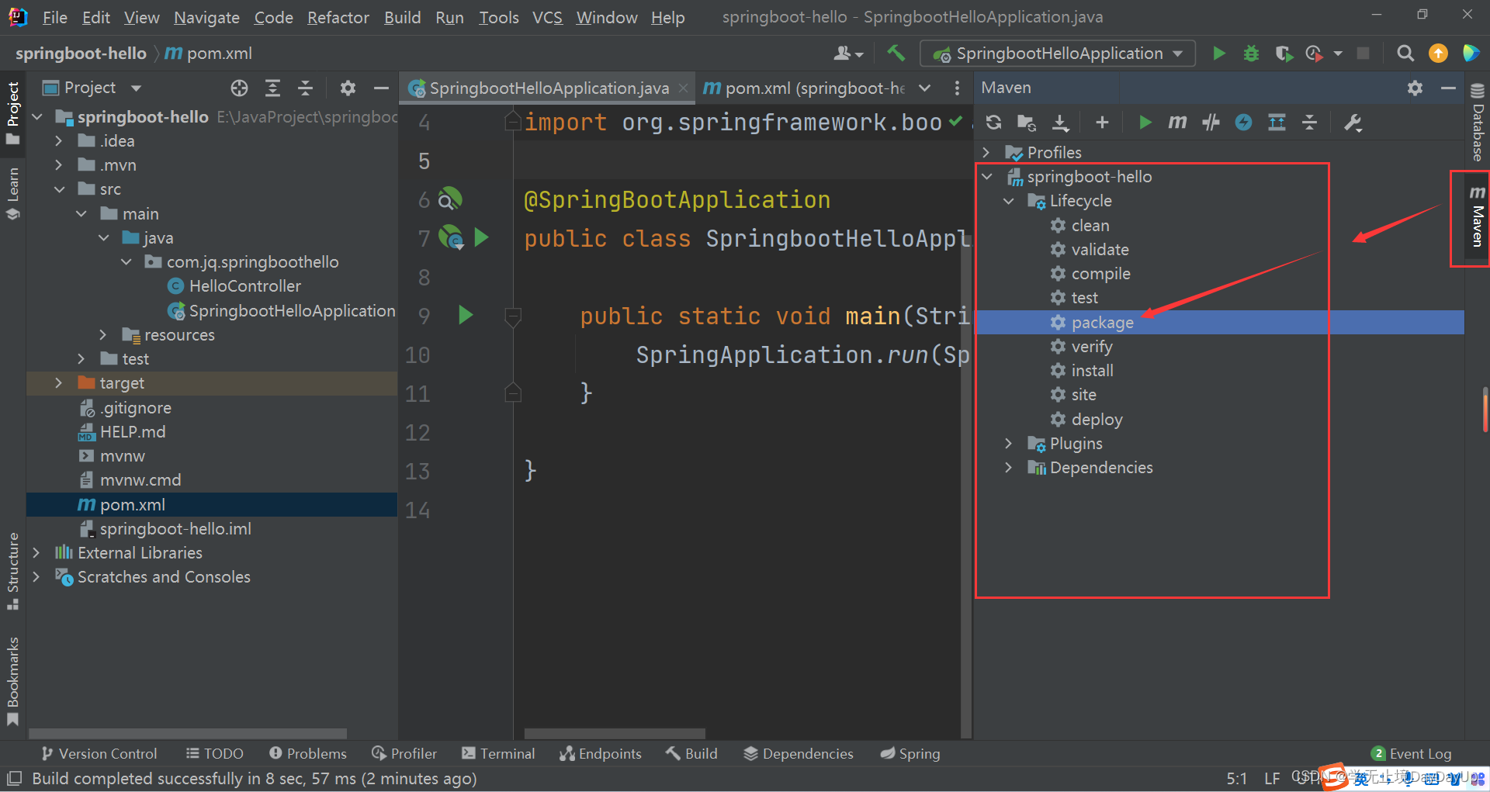This screenshot has width=1490, height=792.
Task: Click Select Opened File target icon
Action: click(x=239, y=88)
